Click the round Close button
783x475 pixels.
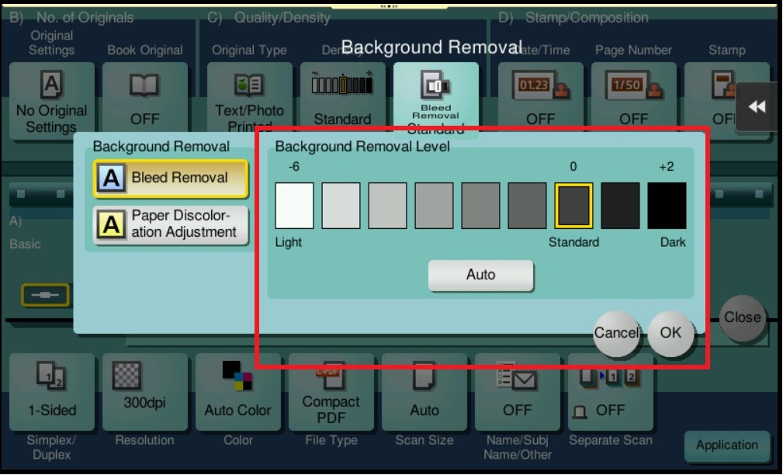coord(742,317)
